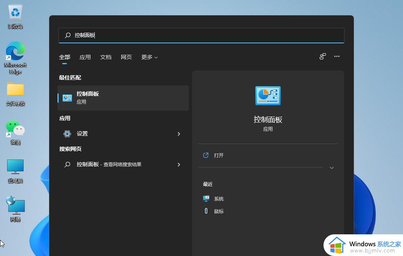The image size is (403, 256).
Task: Click the 鼠标 mouse icon under 最近
Action: tap(206, 211)
